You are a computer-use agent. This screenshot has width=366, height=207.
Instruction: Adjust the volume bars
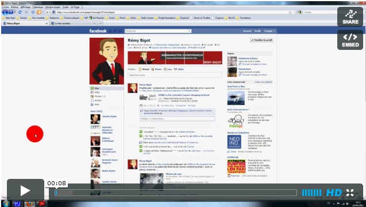click(311, 193)
